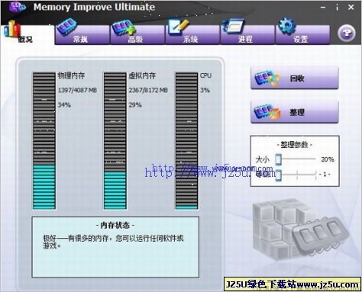
Task: Click the 34% physical memory percentage
Action: click(x=64, y=105)
